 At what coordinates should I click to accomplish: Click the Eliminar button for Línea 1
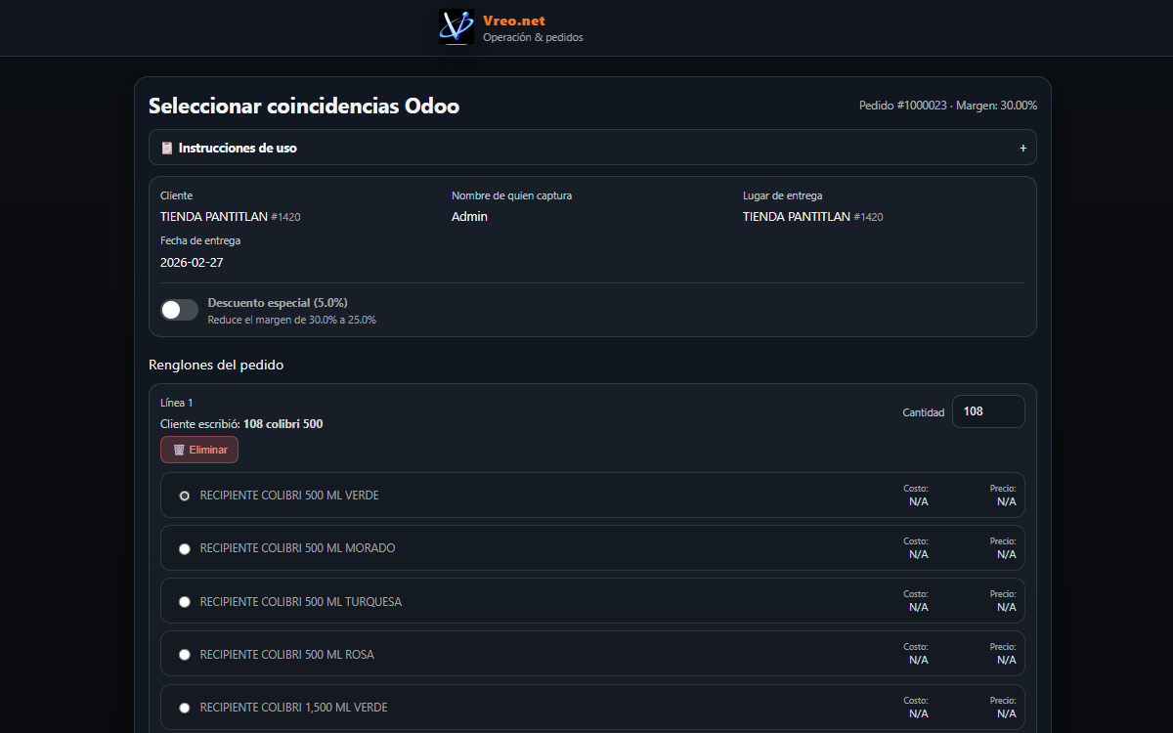tap(199, 450)
